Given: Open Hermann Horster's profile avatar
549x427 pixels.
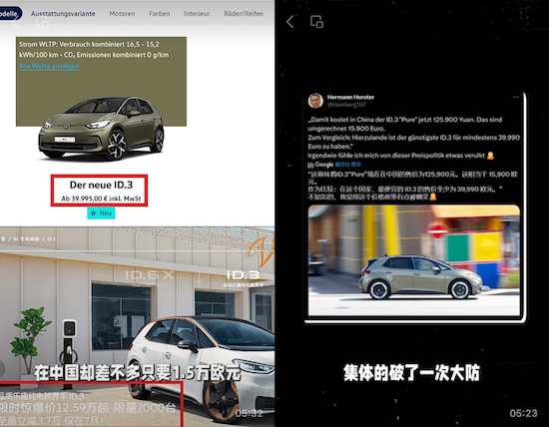Looking at the screenshot, I should click(315, 101).
